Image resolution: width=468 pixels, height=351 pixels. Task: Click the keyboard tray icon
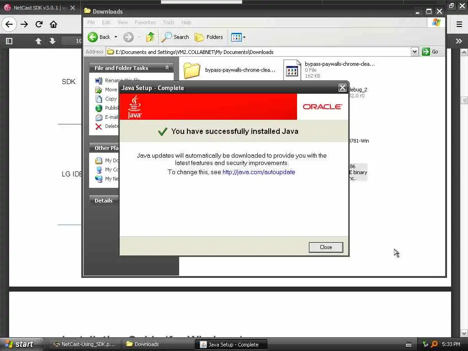(409, 345)
